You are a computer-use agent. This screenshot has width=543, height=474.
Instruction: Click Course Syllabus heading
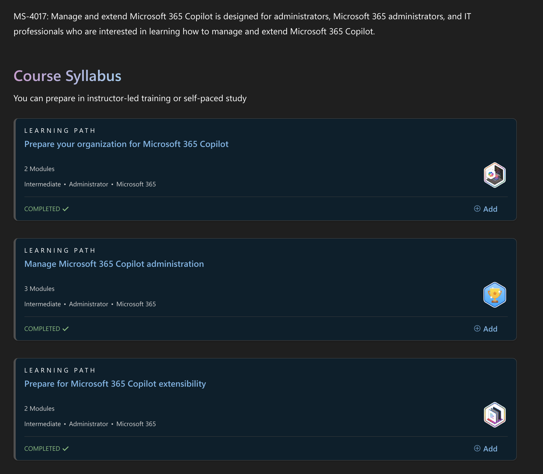(x=67, y=76)
